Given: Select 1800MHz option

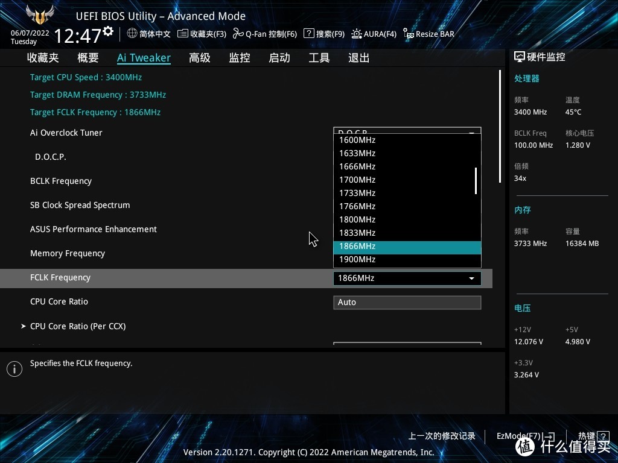Looking at the screenshot, I should [407, 219].
